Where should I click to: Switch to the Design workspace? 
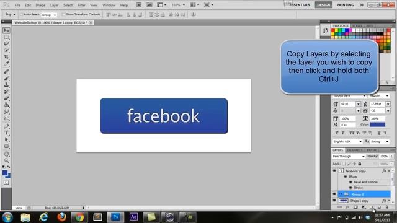pos(324,5)
